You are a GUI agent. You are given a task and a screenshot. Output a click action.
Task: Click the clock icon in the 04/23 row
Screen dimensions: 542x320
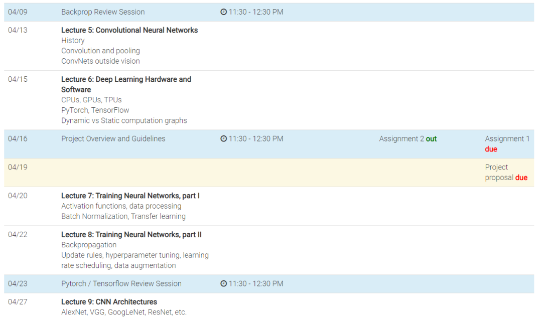[224, 284]
